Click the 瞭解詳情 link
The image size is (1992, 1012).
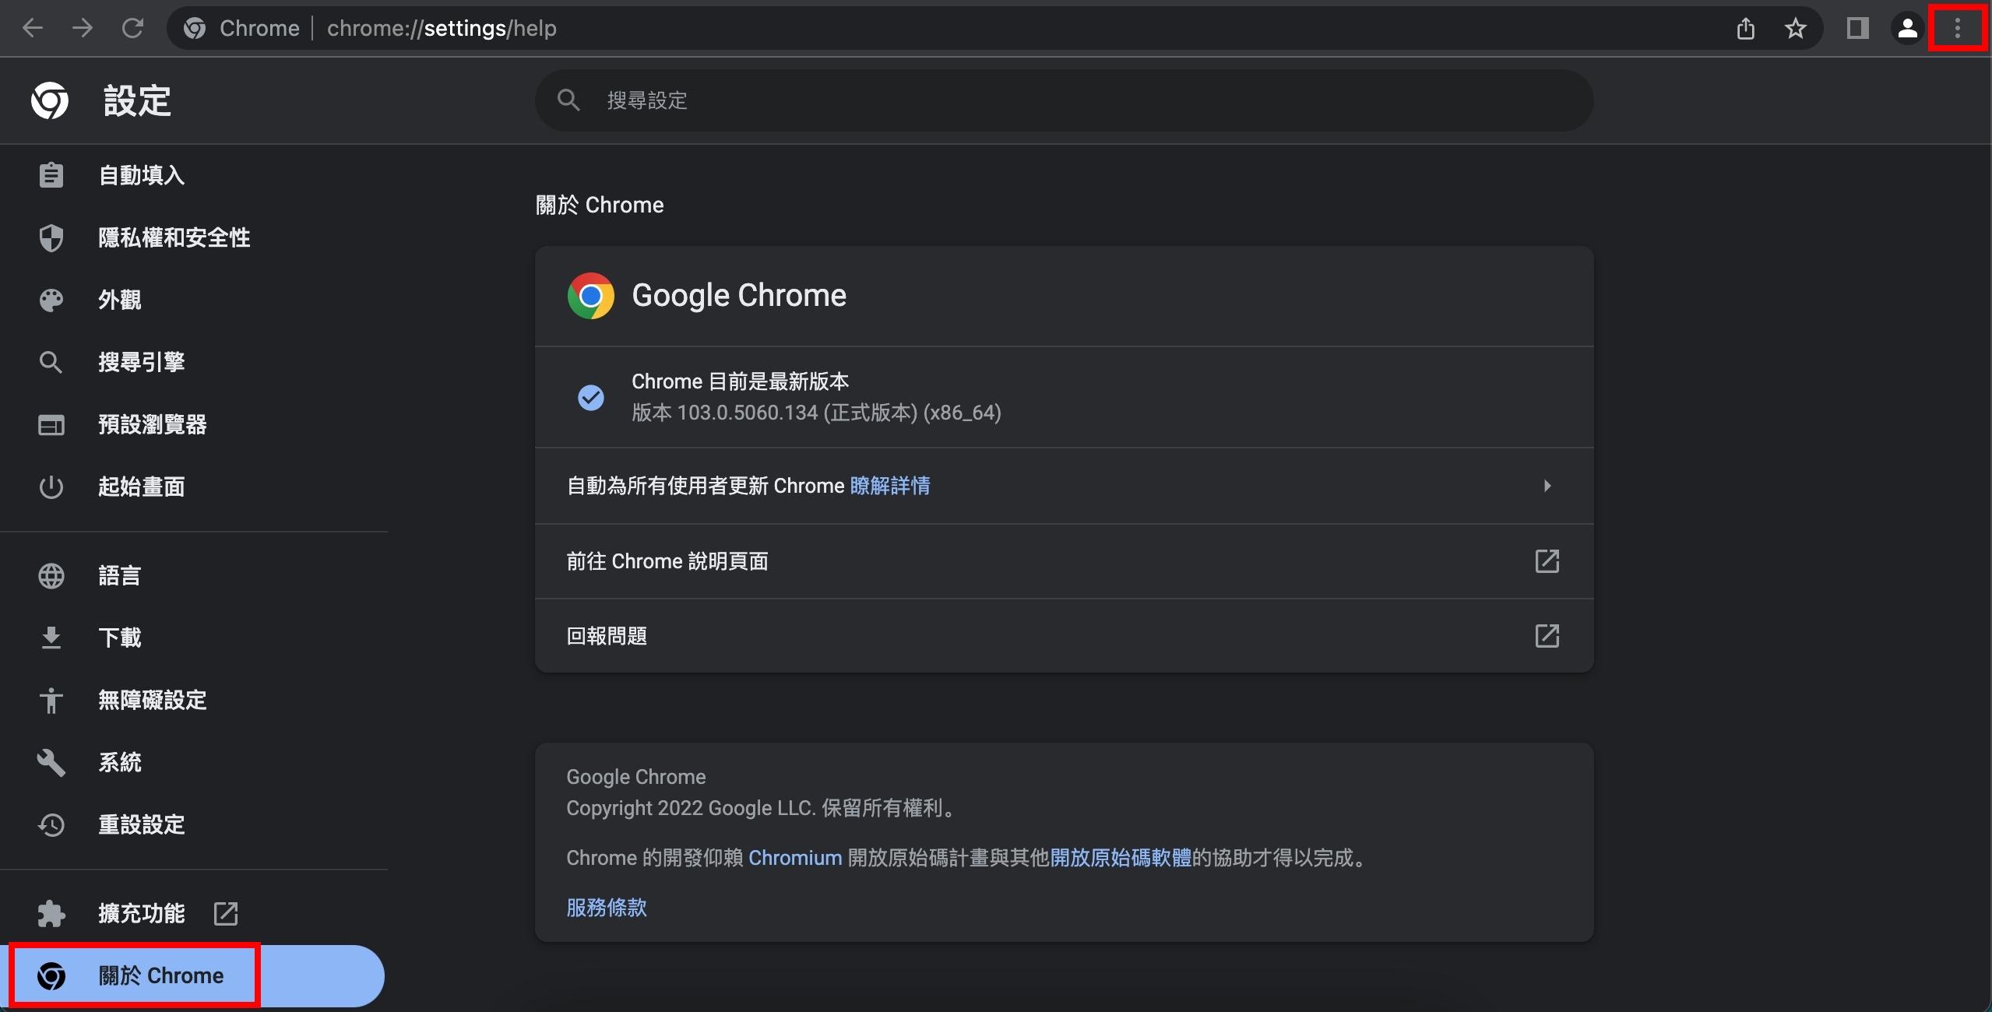click(890, 486)
